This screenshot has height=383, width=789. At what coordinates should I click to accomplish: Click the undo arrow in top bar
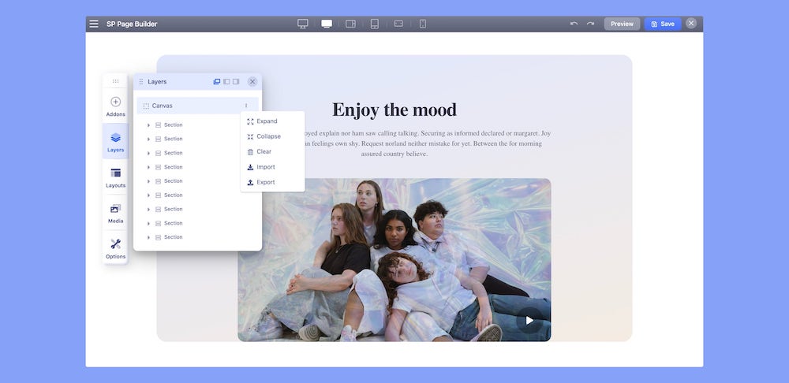(574, 24)
